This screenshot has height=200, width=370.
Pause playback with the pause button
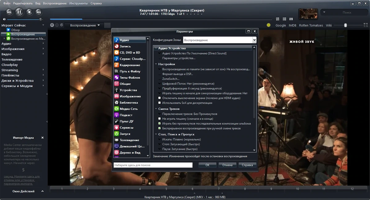19,12
